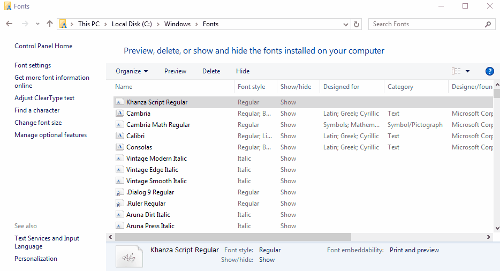Image resolution: width=500 pixels, height=271 pixels.
Task: Sort by the Category column header
Action: point(416,87)
